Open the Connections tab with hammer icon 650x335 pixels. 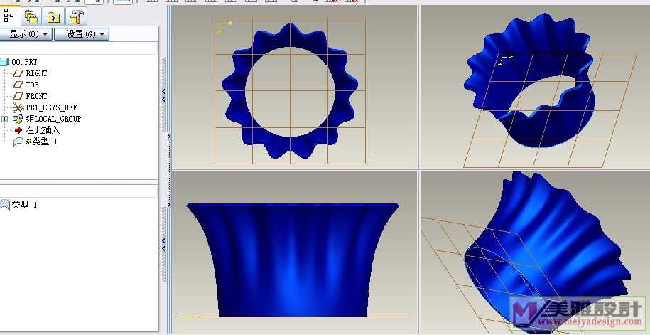click(x=76, y=16)
